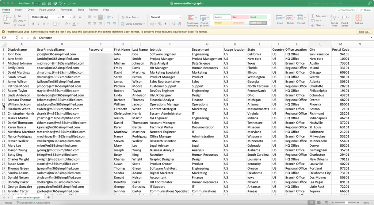Click the Percent Style icon
The image size is (374, 205).
(x=160, y=24)
